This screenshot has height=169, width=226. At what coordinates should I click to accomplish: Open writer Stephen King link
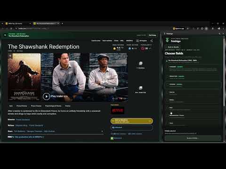(21, 125)
